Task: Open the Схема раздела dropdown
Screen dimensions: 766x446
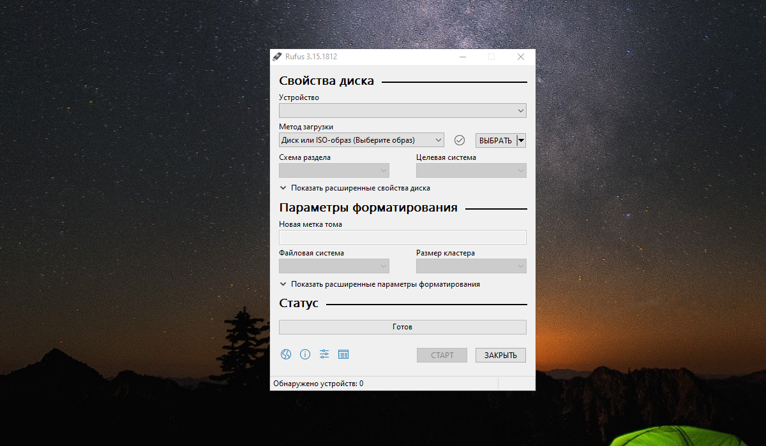Action: (334, 171)
